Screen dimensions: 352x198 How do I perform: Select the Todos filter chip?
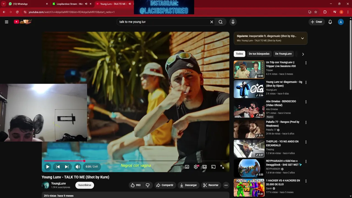click(x=240, y=54)
